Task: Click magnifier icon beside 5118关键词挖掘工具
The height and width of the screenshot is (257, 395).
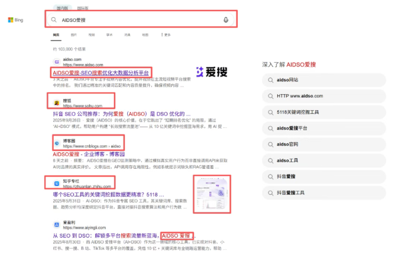Action: pyautogui.click(x=271, y=113)
